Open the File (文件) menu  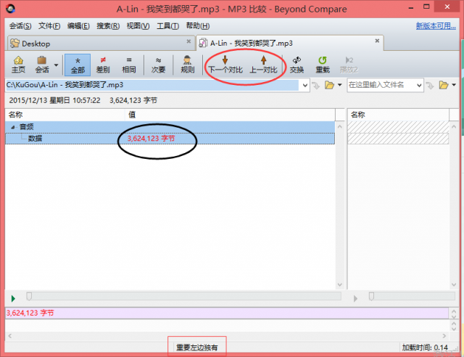tap(49, 26)
